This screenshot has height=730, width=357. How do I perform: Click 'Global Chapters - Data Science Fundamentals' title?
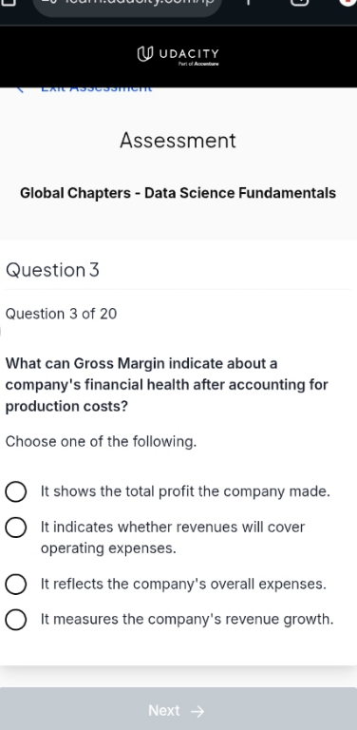(x=178, y=193)
